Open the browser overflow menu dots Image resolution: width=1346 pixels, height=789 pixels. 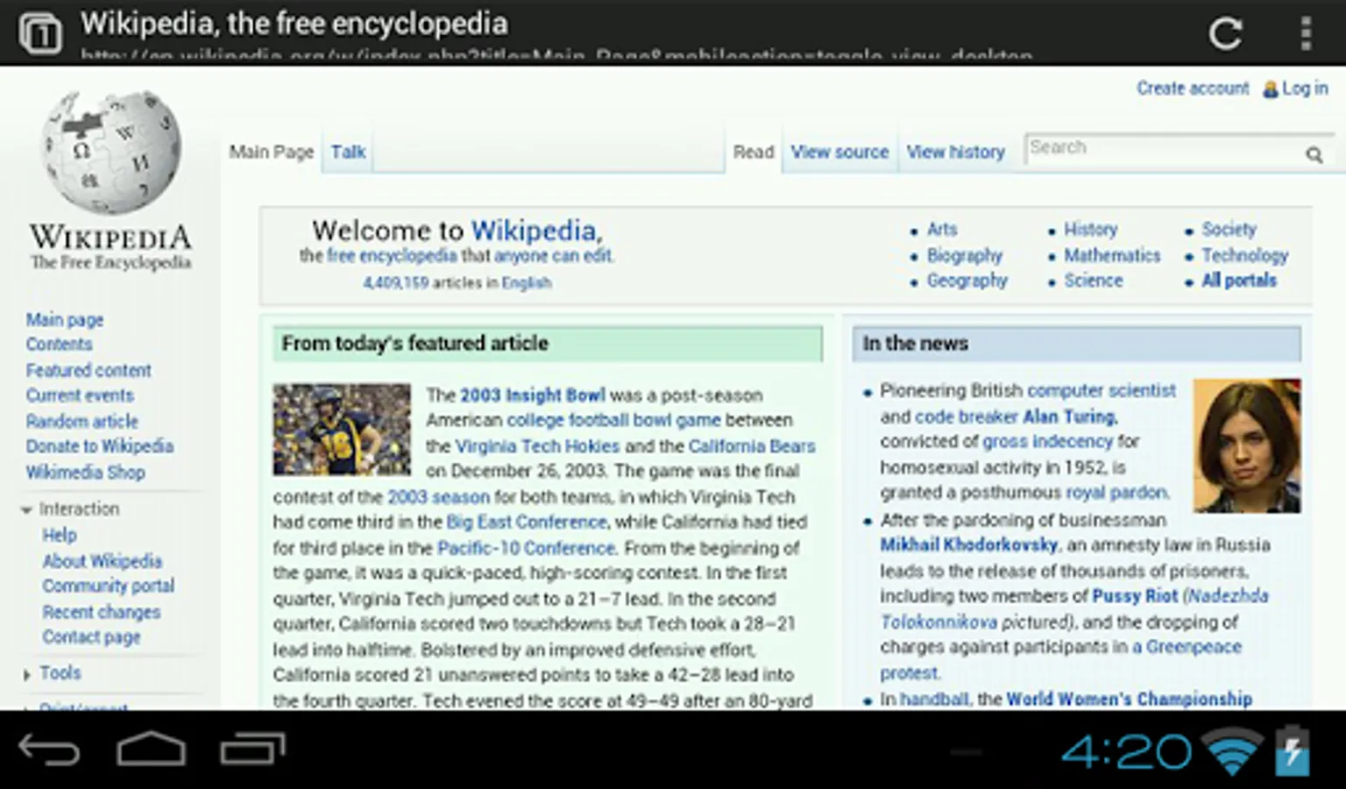point(1305,33)
